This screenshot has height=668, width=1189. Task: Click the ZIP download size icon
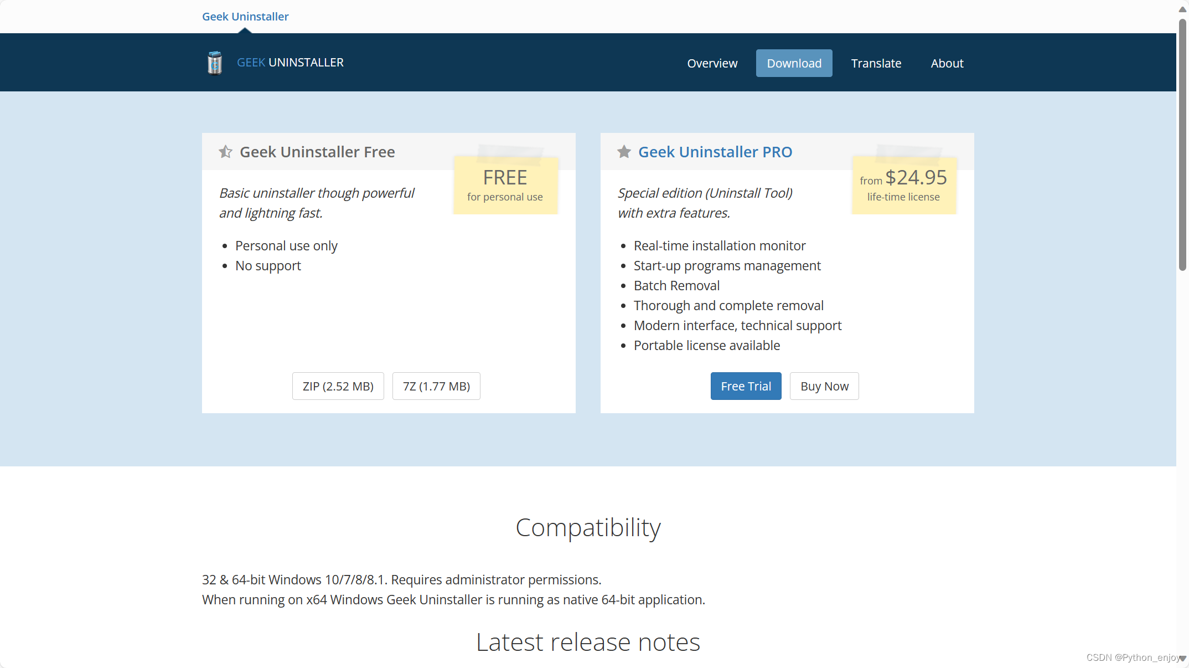(x=338, y=385)
